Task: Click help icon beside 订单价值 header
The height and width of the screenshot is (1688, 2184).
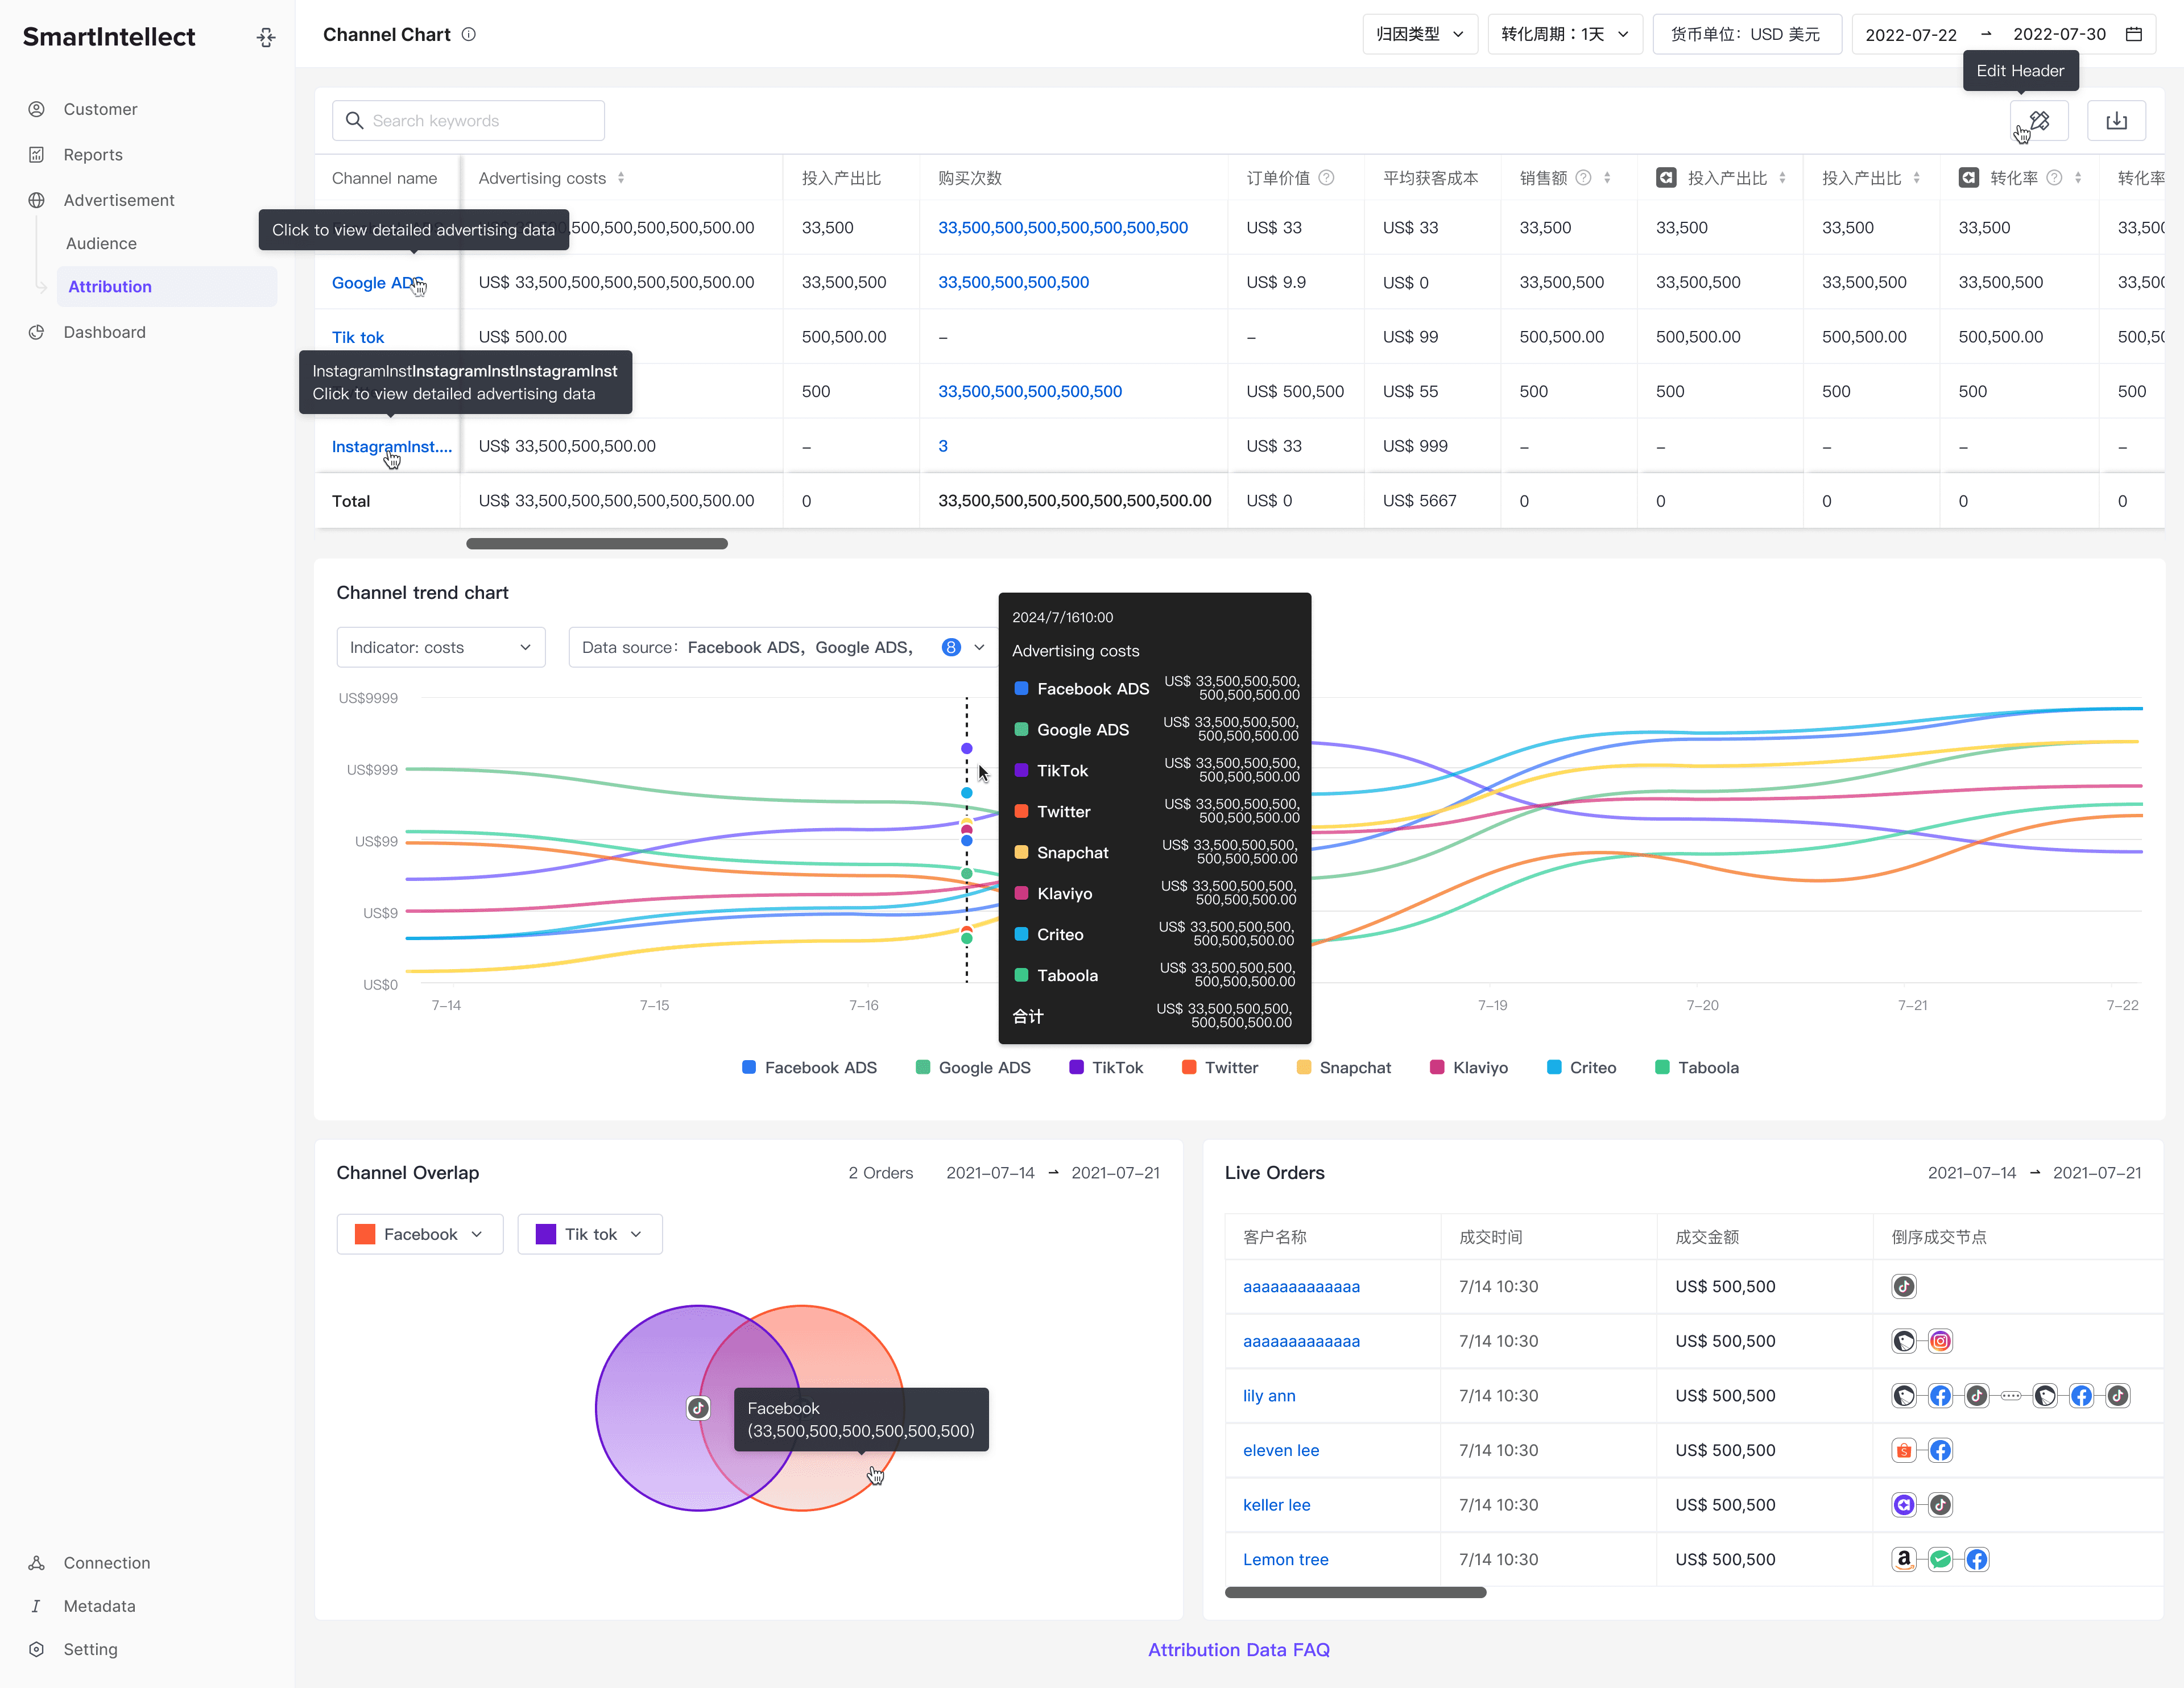Action: 1326,178
